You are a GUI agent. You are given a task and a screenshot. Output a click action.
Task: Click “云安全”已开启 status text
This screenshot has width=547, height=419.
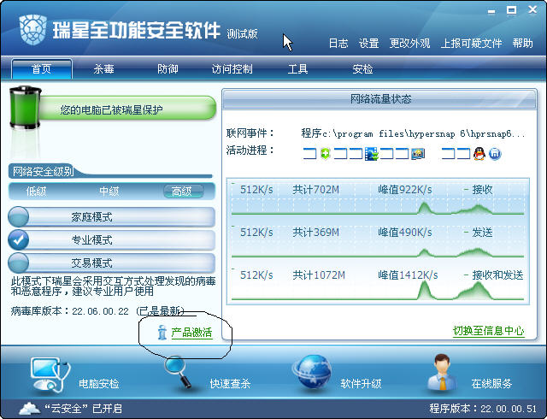click(83, 409)
